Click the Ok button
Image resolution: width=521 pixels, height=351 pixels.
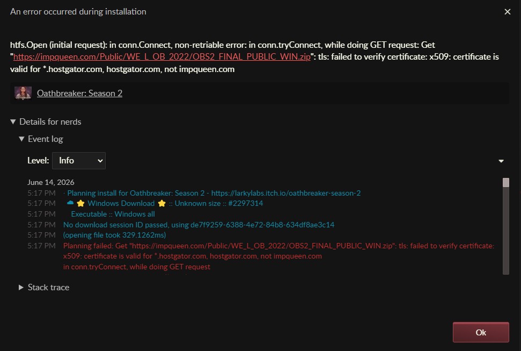pyautogui.click(x=481, y=332)
